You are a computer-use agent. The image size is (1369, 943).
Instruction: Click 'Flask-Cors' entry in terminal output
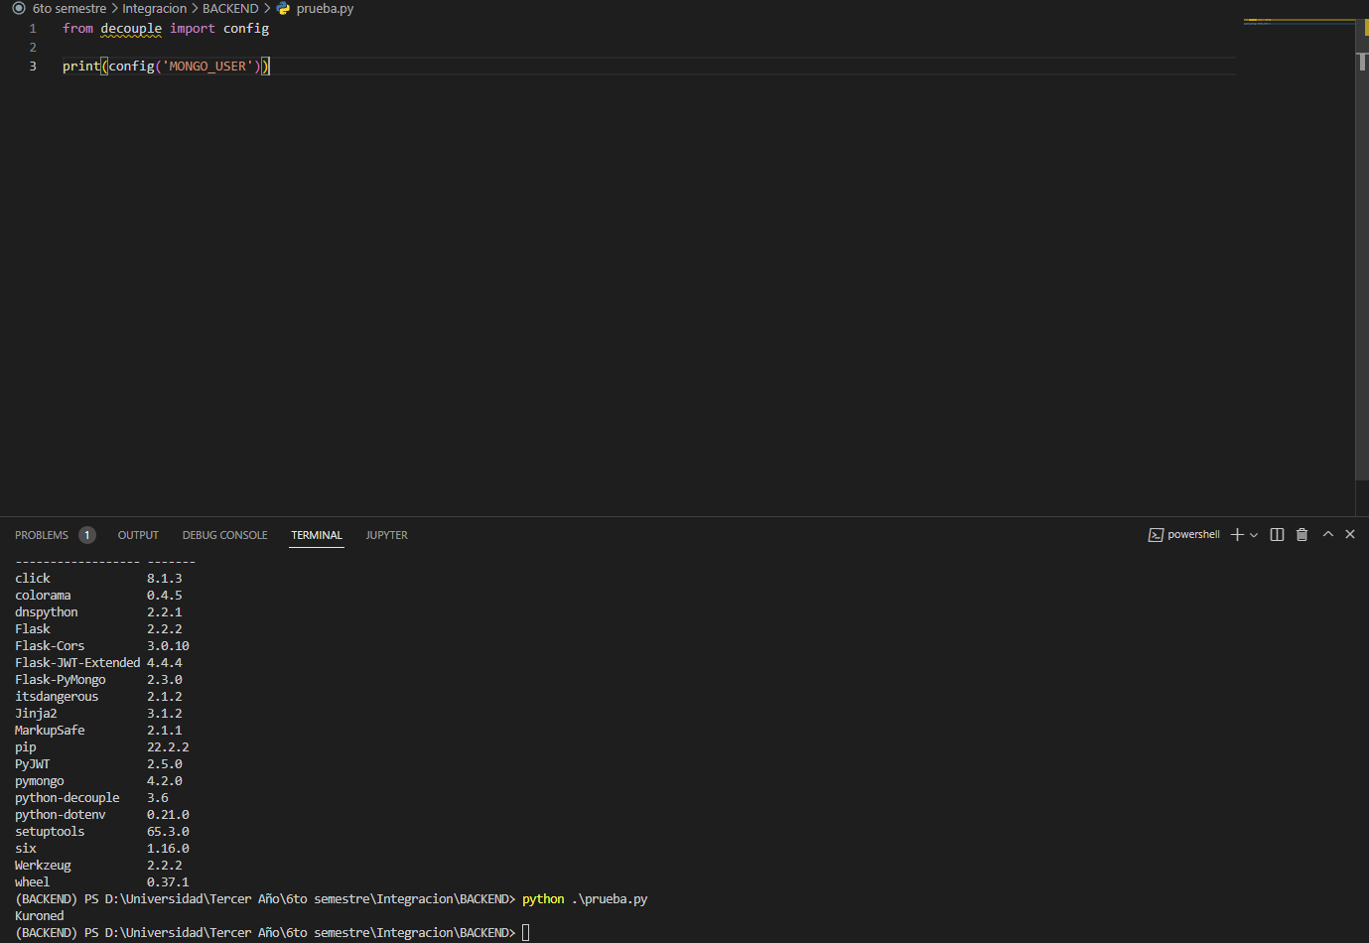pyautogui.click(x=50, y=646)
